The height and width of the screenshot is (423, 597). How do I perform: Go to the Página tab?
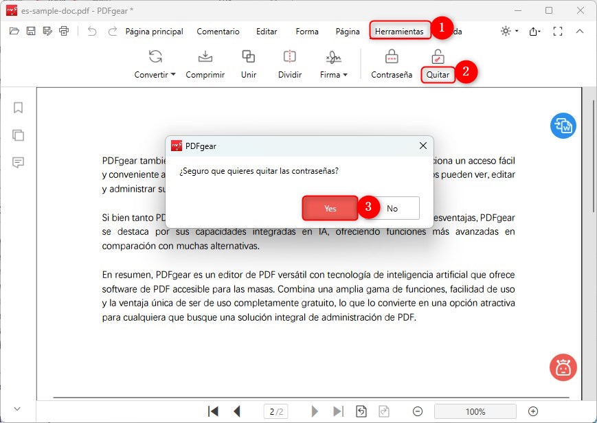tap(348, 32)
